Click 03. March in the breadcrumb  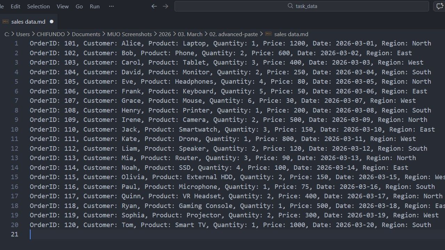click(x=190, y=34)
